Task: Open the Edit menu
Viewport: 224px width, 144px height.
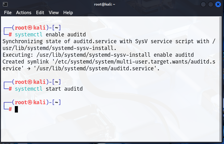Action: tap(40, 13)
